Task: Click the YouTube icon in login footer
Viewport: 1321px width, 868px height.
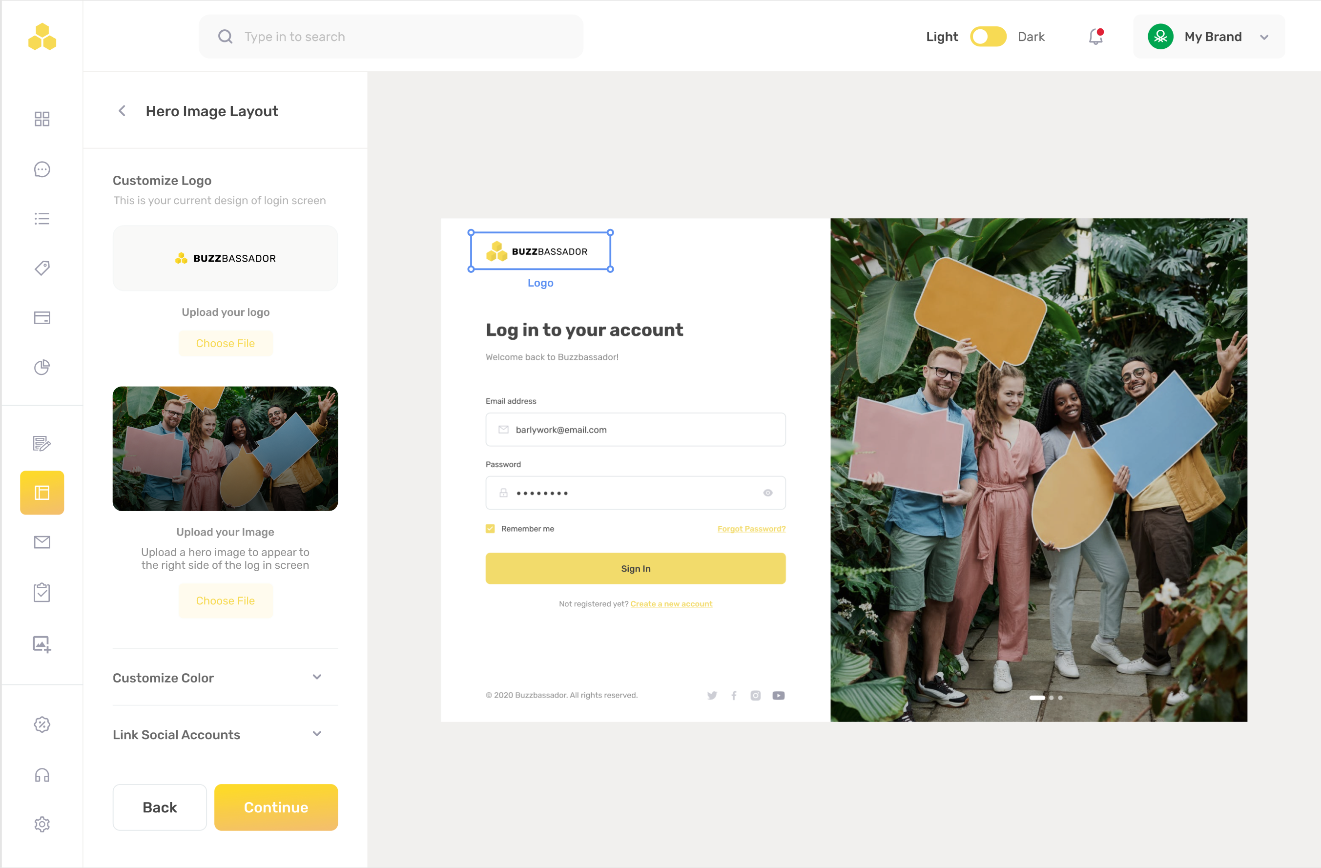Action: pos(779,695)
